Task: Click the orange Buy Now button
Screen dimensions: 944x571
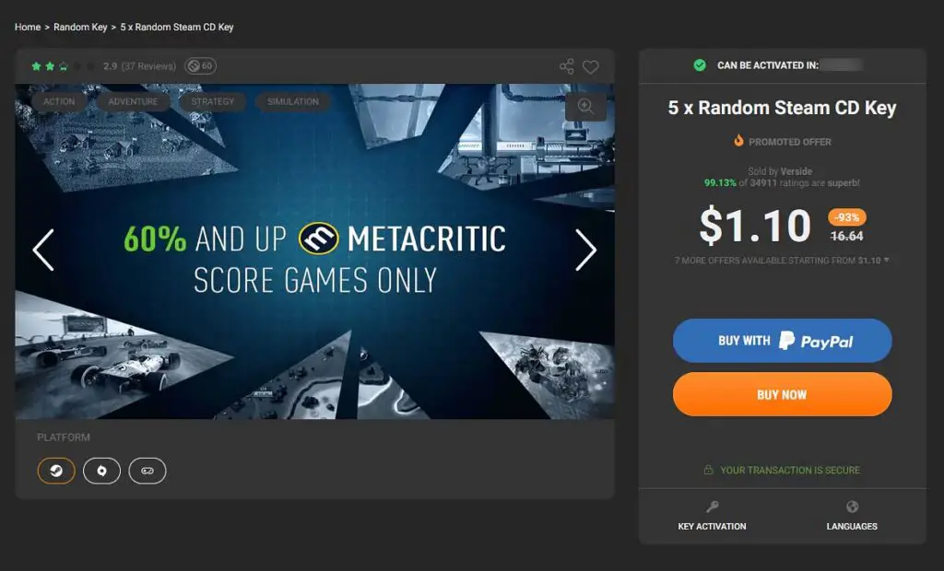Action: [782, 394]
